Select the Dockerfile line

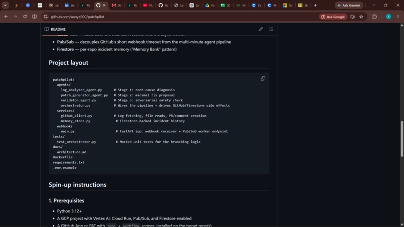63,157
